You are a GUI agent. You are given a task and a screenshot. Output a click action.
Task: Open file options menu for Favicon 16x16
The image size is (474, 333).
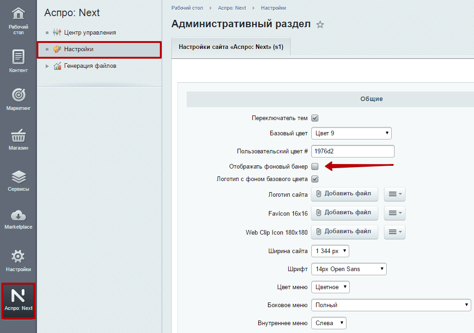395,213
